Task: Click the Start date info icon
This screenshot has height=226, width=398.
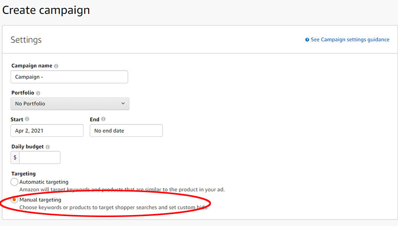Action: click(x=27, y=119)
